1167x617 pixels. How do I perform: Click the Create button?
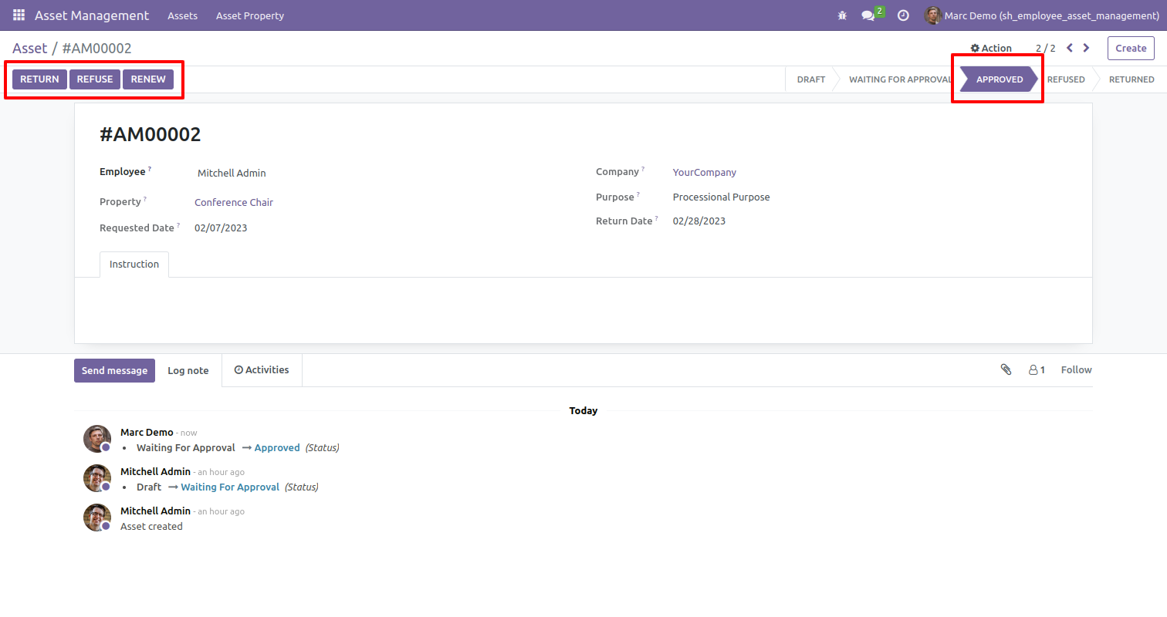[1131, 48]
